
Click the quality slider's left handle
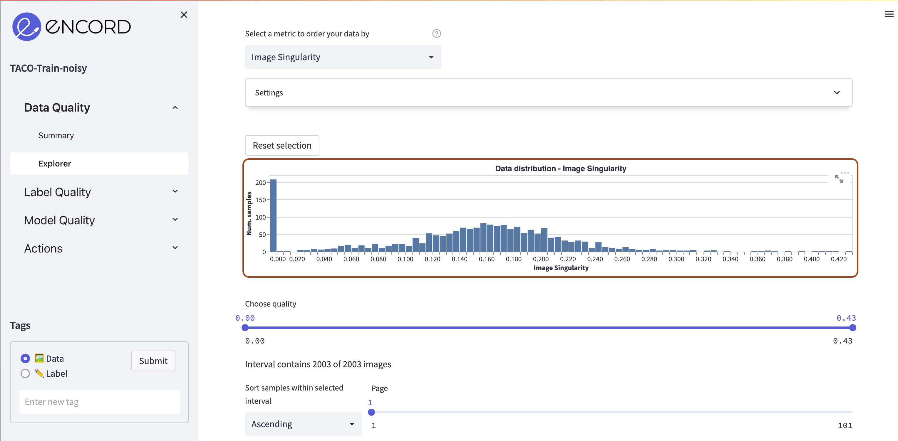245,327
